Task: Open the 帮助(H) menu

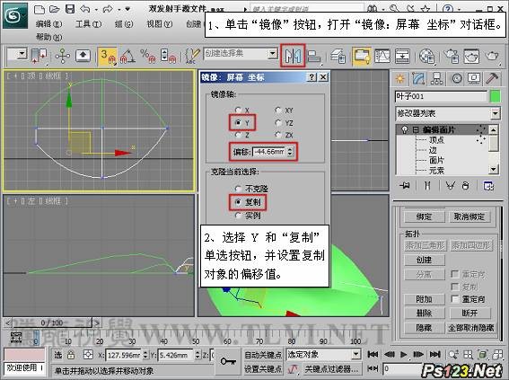Action: click(48, 37)
